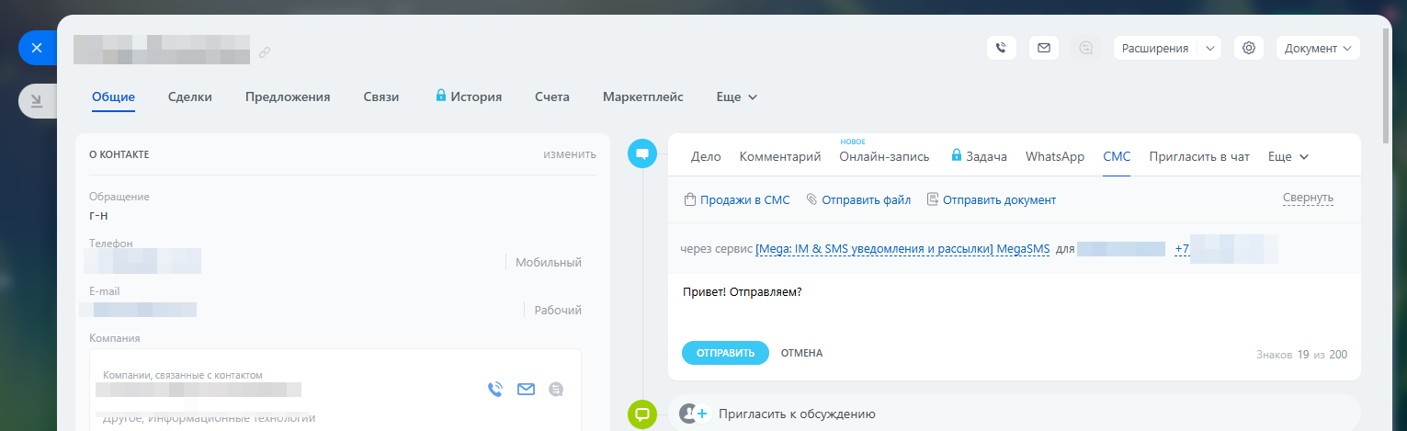Screen dimensions: 1407x431
Task: Open the Расширения button
Action: point(1155,48)
